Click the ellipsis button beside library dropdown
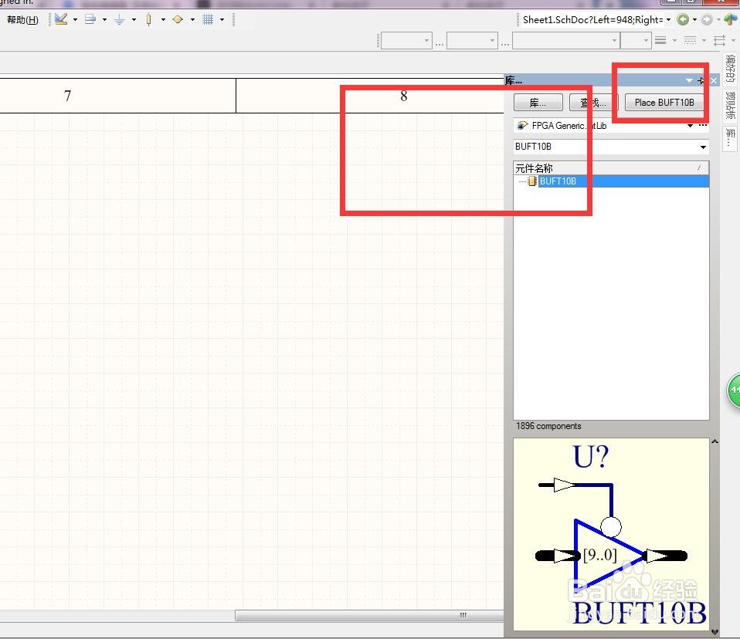Viewport: 740px width, 639px height. (x=703, y=126)
